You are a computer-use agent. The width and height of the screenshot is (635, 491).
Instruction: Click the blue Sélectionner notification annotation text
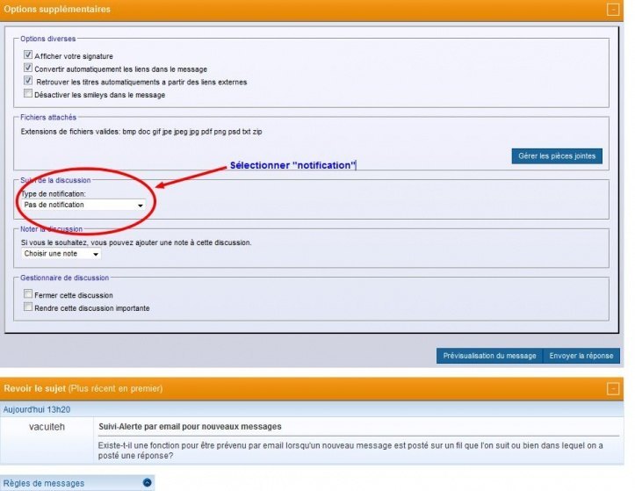[x=292, y=166]
